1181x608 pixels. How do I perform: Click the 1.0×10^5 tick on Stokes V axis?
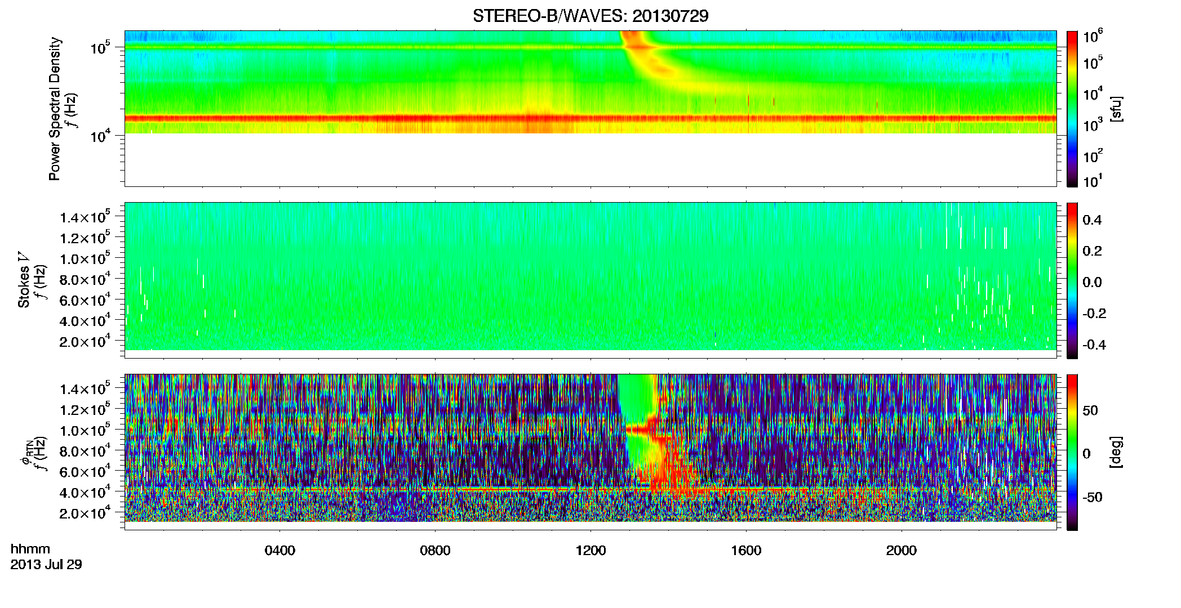85,258
